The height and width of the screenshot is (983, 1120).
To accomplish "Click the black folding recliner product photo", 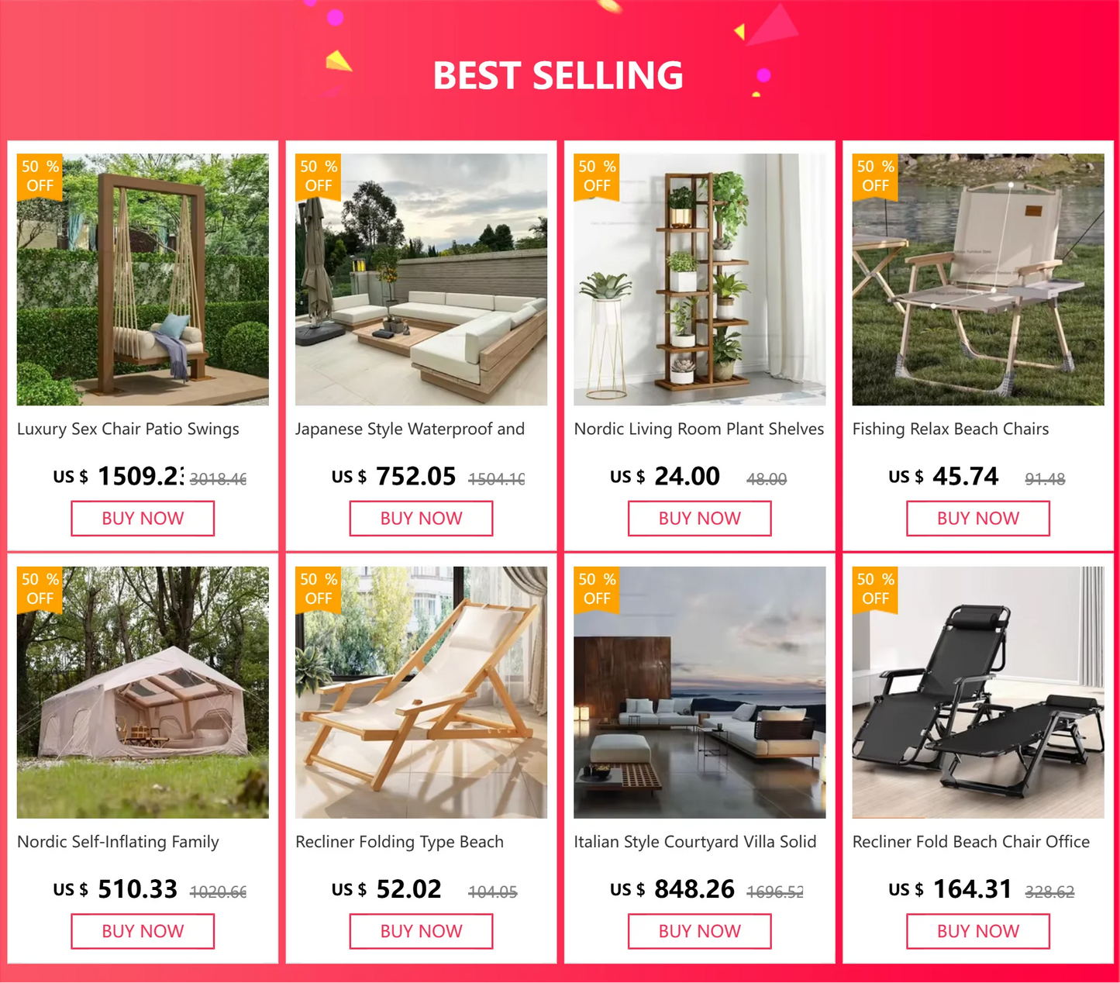I will (x=977, y=692).
